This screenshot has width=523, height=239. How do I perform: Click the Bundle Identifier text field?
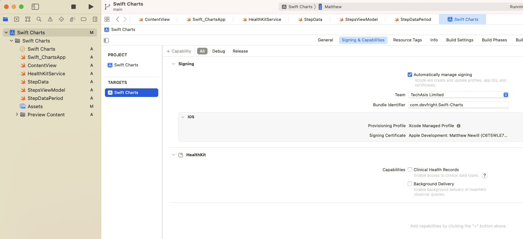point(458,105)
